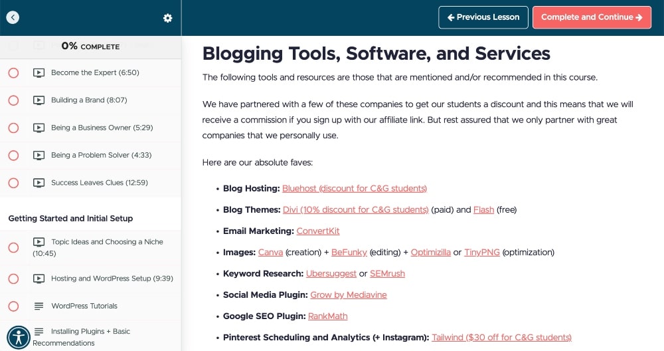Follow the Bluehost discount link
Viewport: 664px width, 351px height.
(355, 189)
